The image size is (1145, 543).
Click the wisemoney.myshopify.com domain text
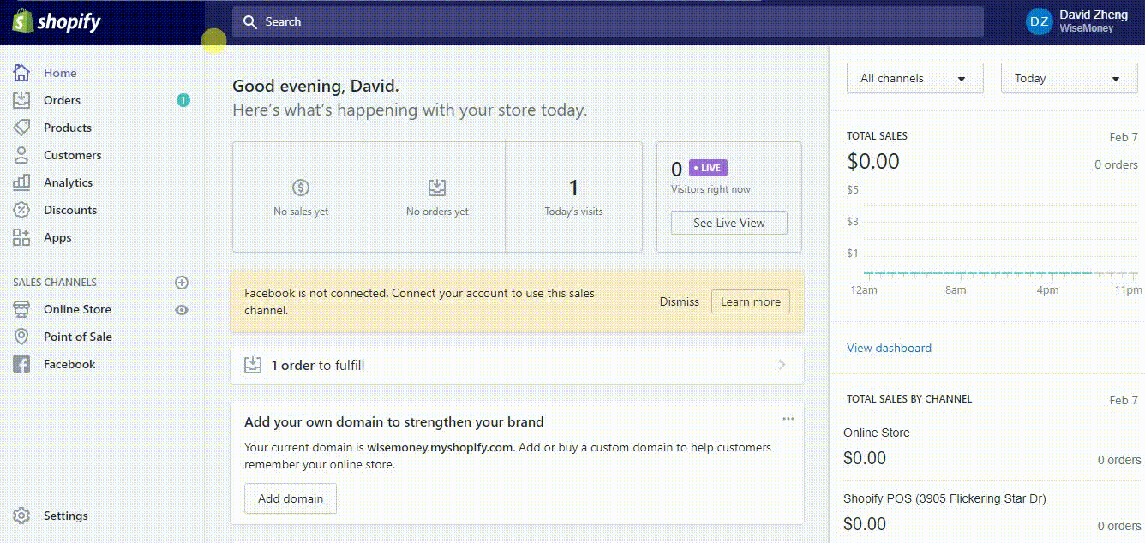pyautogui.click(x=440, y=447)
